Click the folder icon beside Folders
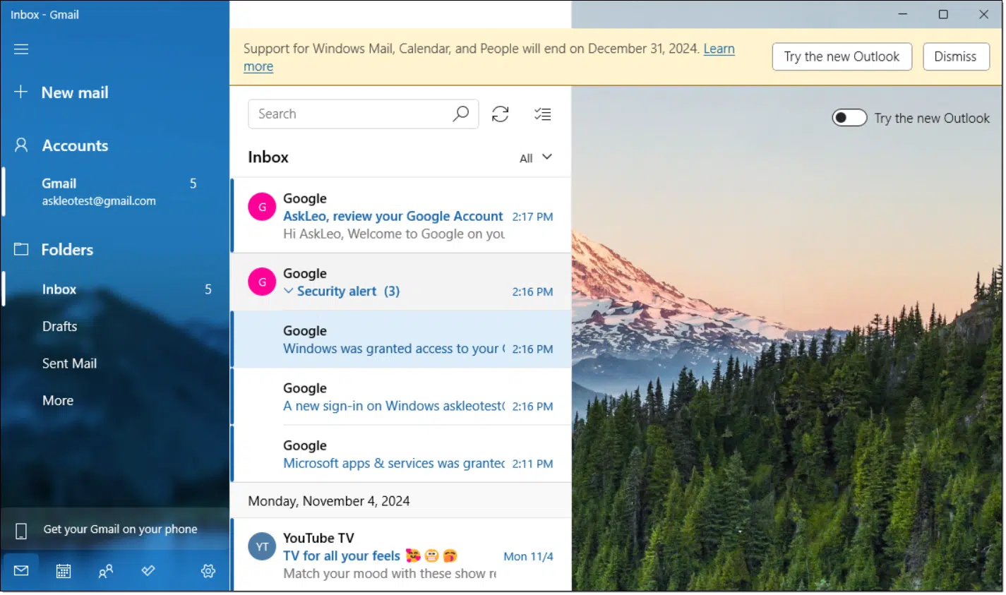Screen dimensions: 1006x595 (21, 249)
